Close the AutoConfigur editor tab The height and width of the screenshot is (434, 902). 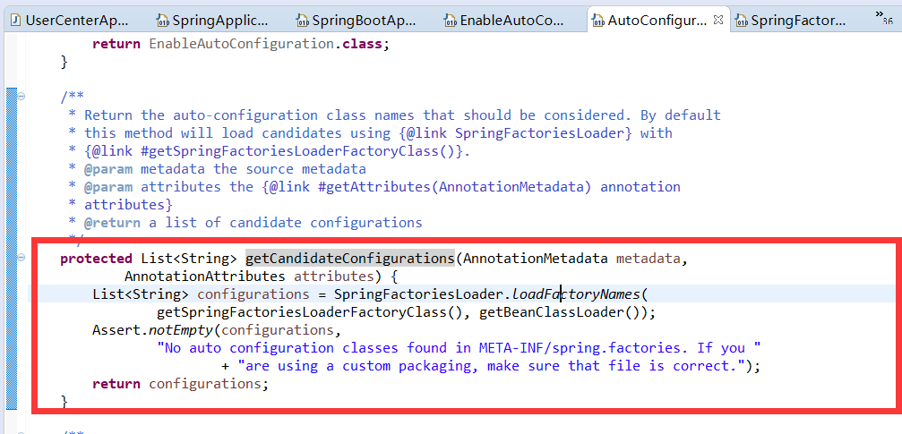[x=717, y=20]
